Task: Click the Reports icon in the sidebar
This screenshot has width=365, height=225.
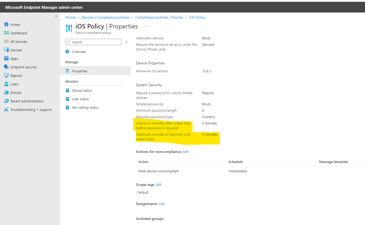Action: [x=6, y=76]
